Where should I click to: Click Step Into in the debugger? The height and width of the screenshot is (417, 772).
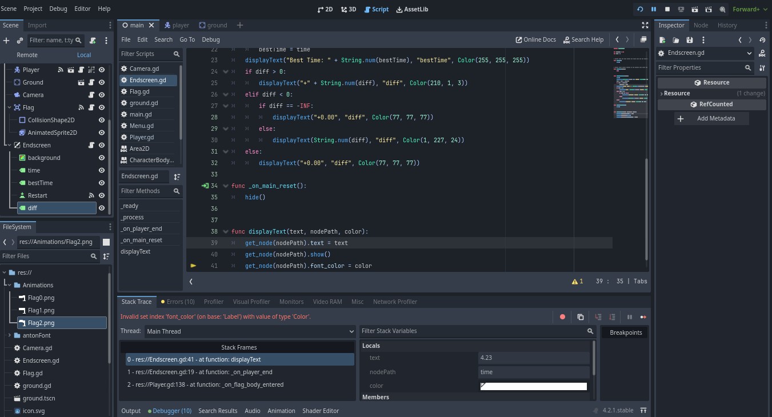pyautogui.click(x=598, y=316)
